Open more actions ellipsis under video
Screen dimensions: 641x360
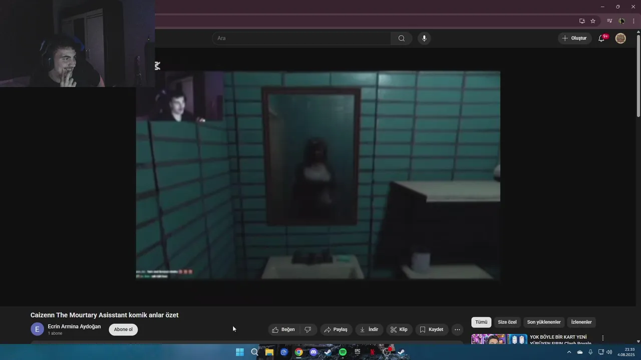click(x=457, y=329)
